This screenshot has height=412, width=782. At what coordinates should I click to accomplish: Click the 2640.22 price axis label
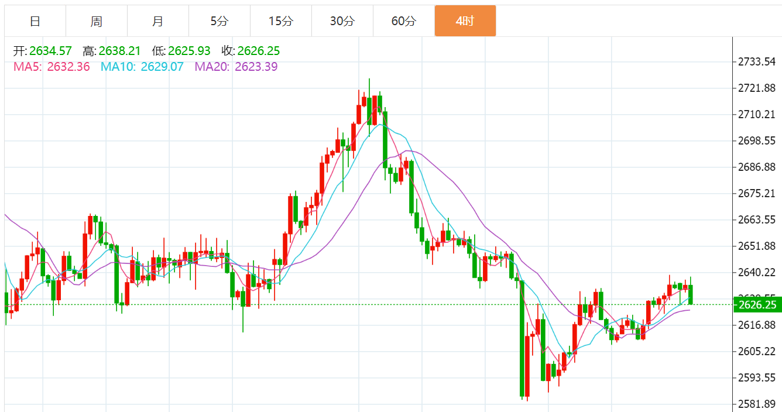(757, 273)
